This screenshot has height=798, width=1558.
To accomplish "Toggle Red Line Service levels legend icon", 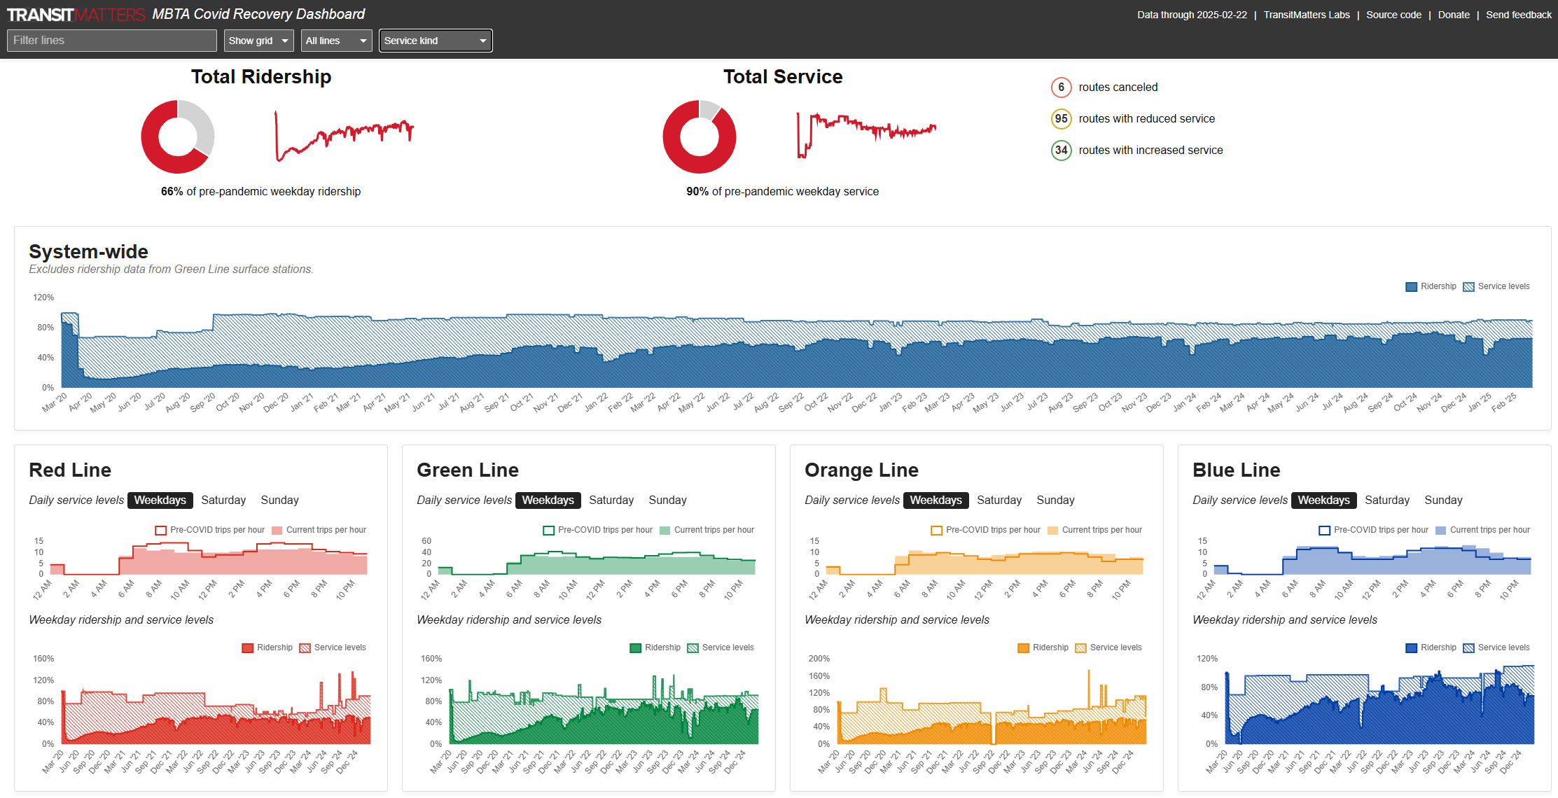I will (305, 648).
